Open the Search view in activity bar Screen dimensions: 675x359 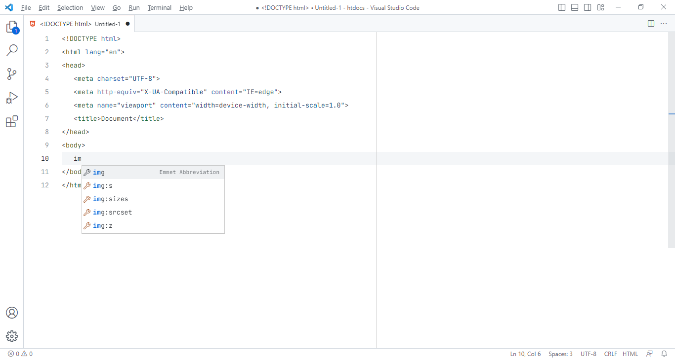pos(12,50)
